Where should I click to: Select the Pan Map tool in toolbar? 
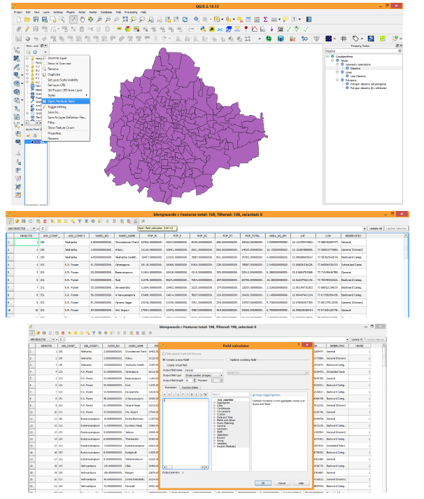coord(83,20)
